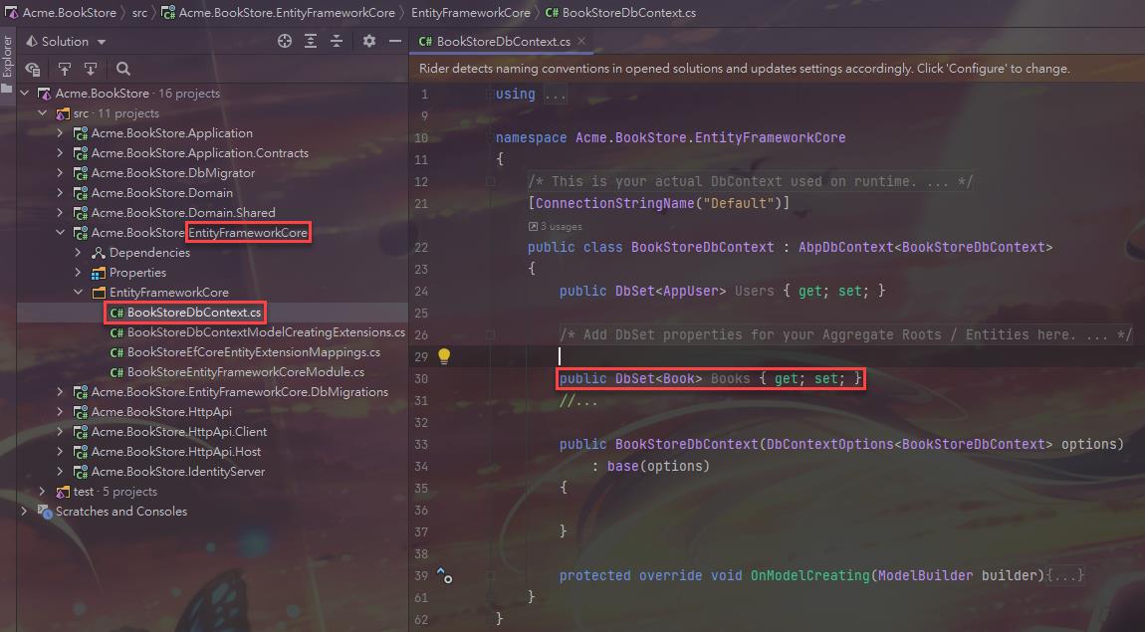The height and width of the screenshot is (632, 1145).
Task: Expand the Acme.BookStore.Application project node
Action: tap(60, 133)
